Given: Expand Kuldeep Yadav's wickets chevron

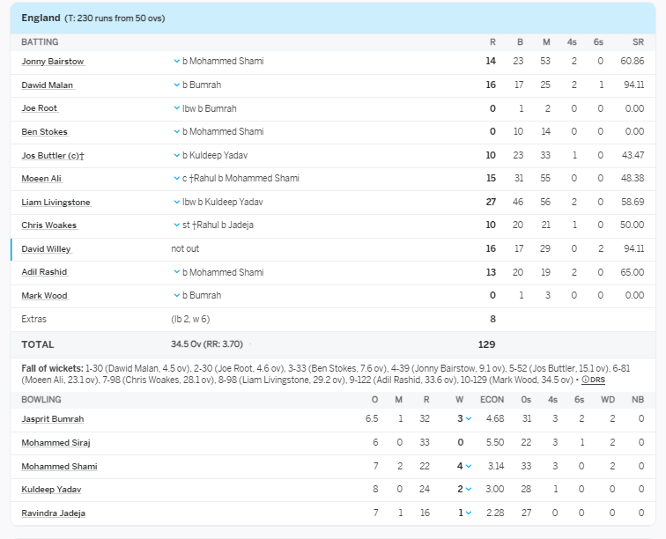Looking at the screenshot, I should [x=468, y=490].
